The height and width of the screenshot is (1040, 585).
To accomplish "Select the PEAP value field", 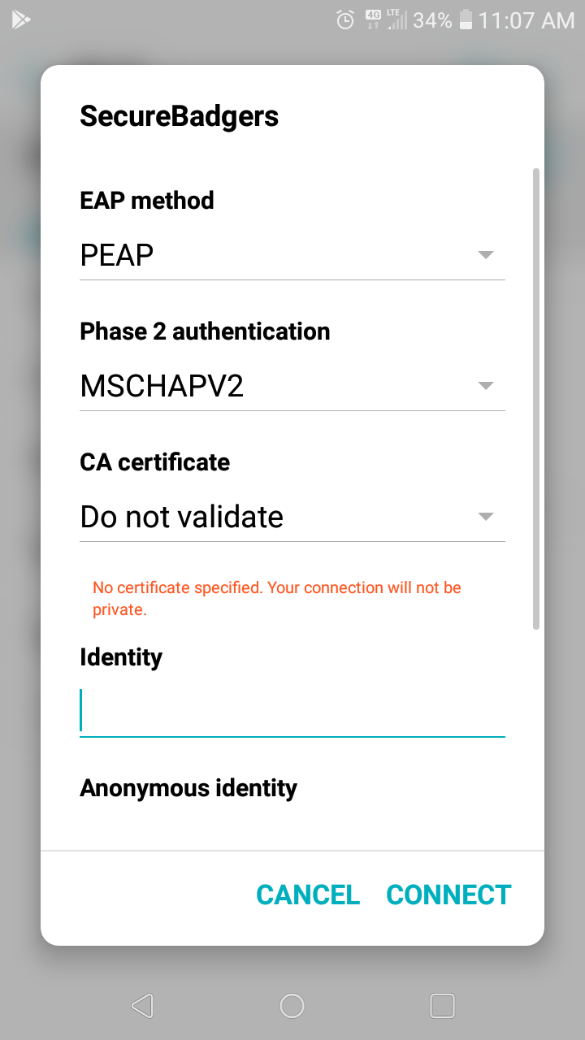I will 276,256.
